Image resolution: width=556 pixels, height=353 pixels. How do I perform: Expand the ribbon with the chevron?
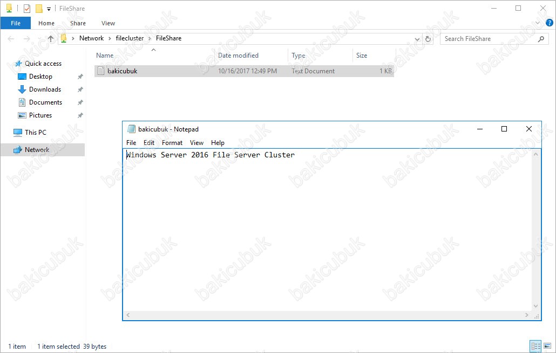coord(538,23)
